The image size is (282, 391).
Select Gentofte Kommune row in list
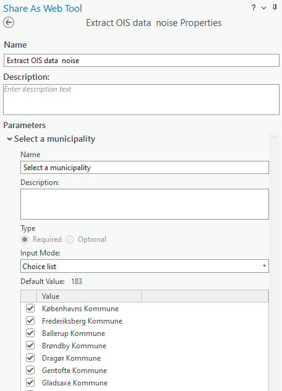click(x=144, y=371)
